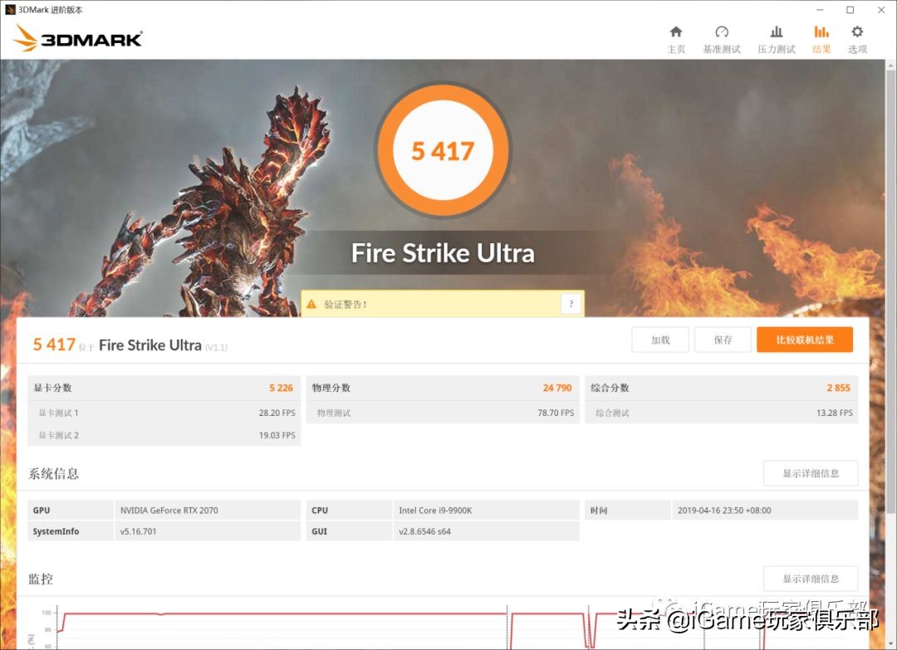Image resolution: width=897 pixels, height=650 pixels.
Task: Click the 显卡测试 2 result 19.03 FPS
Action: point(277,435)
